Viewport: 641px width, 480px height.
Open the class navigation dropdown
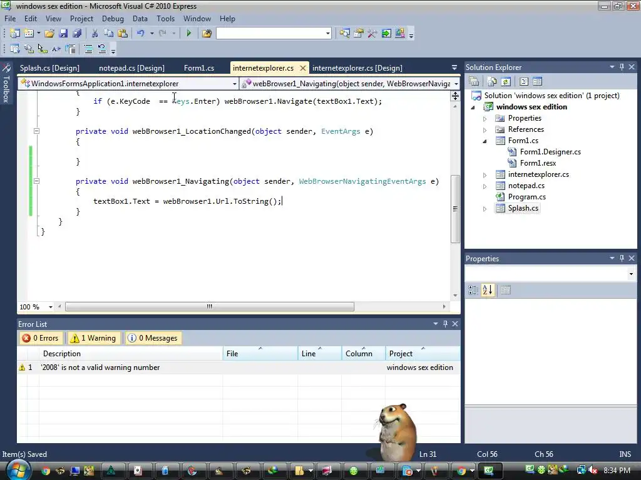[x=234, y=84]
